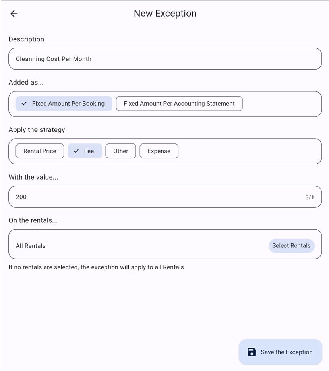Click the floppy disk save icon
The image size is (329, 371).
[x=252, y=352]
